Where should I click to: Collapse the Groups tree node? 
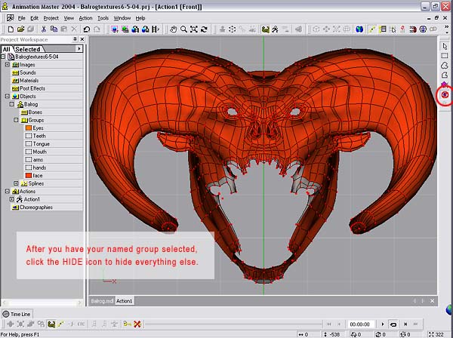point(17,120)
